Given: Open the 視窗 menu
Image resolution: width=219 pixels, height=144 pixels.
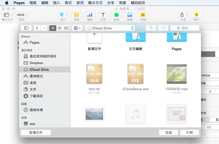Looking at the screenshot, I should click(123, 3).
